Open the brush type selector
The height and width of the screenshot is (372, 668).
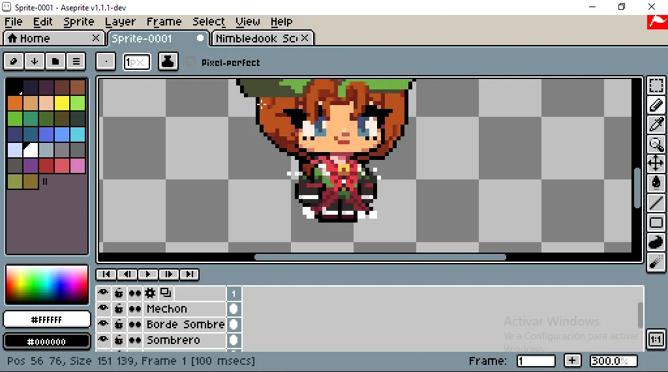106,61
